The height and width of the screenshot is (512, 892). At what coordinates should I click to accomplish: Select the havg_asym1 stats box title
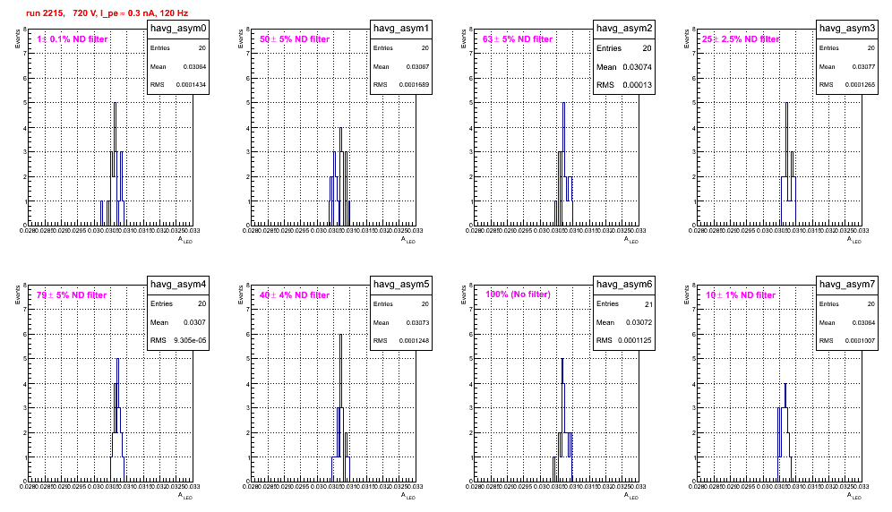click(x=401, y=28)
